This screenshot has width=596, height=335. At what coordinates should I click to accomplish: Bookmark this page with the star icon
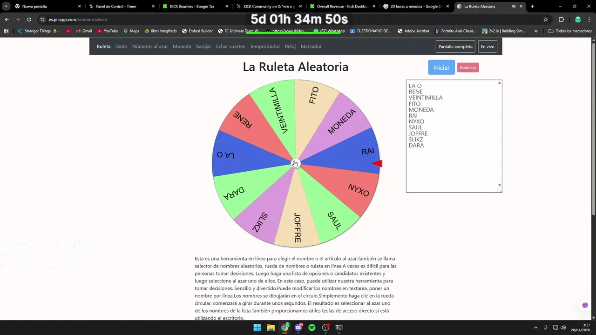click(x=546, y=20)
